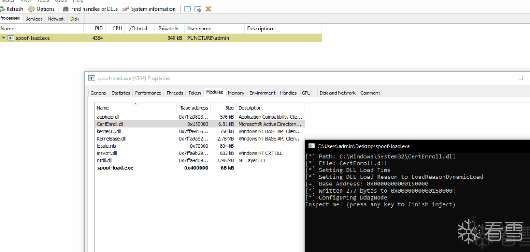Image resolution: width=530 pixels, height=252 pixels.
Task: Sort modules by Name column header
Action: pos(135,107)
